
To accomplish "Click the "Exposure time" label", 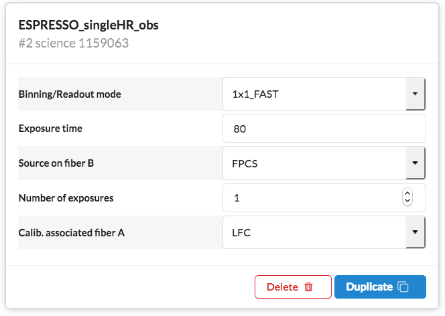I will 50,129.
